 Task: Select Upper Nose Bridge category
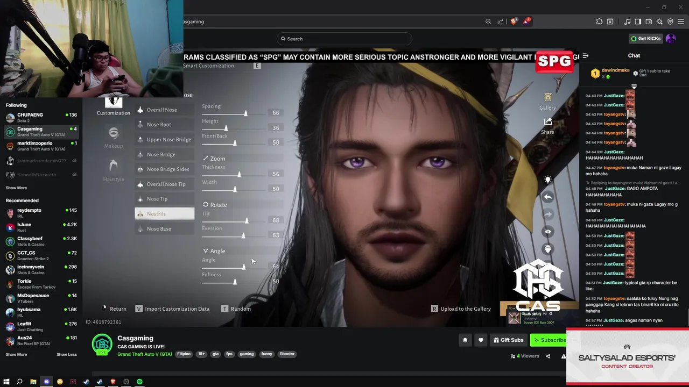tap(164, 140)
